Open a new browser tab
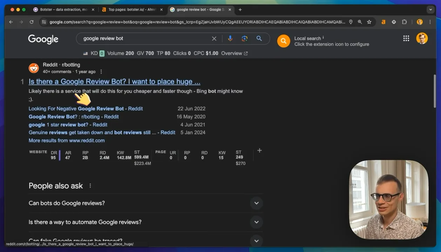441x252 pixels. (x=240, y=10)
